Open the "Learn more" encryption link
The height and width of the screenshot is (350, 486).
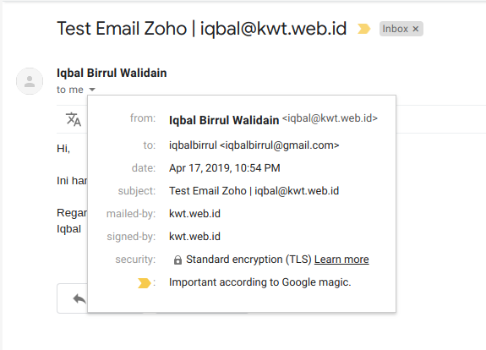341,260
